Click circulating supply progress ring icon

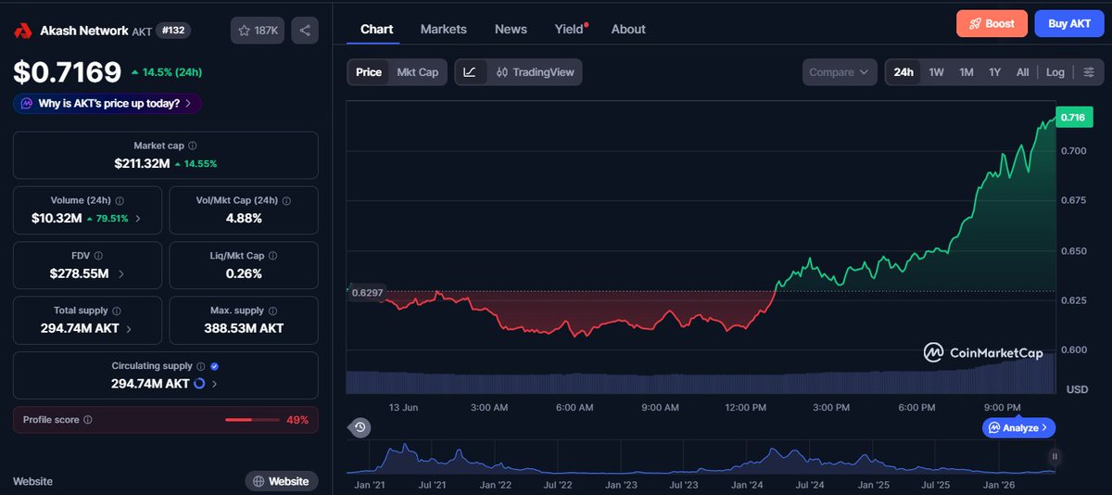pos(199,384)
